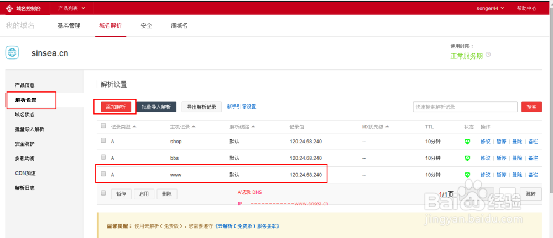The image size is (553, 238).
Task: Click the 添加解析 button
Action: (116, 107)
